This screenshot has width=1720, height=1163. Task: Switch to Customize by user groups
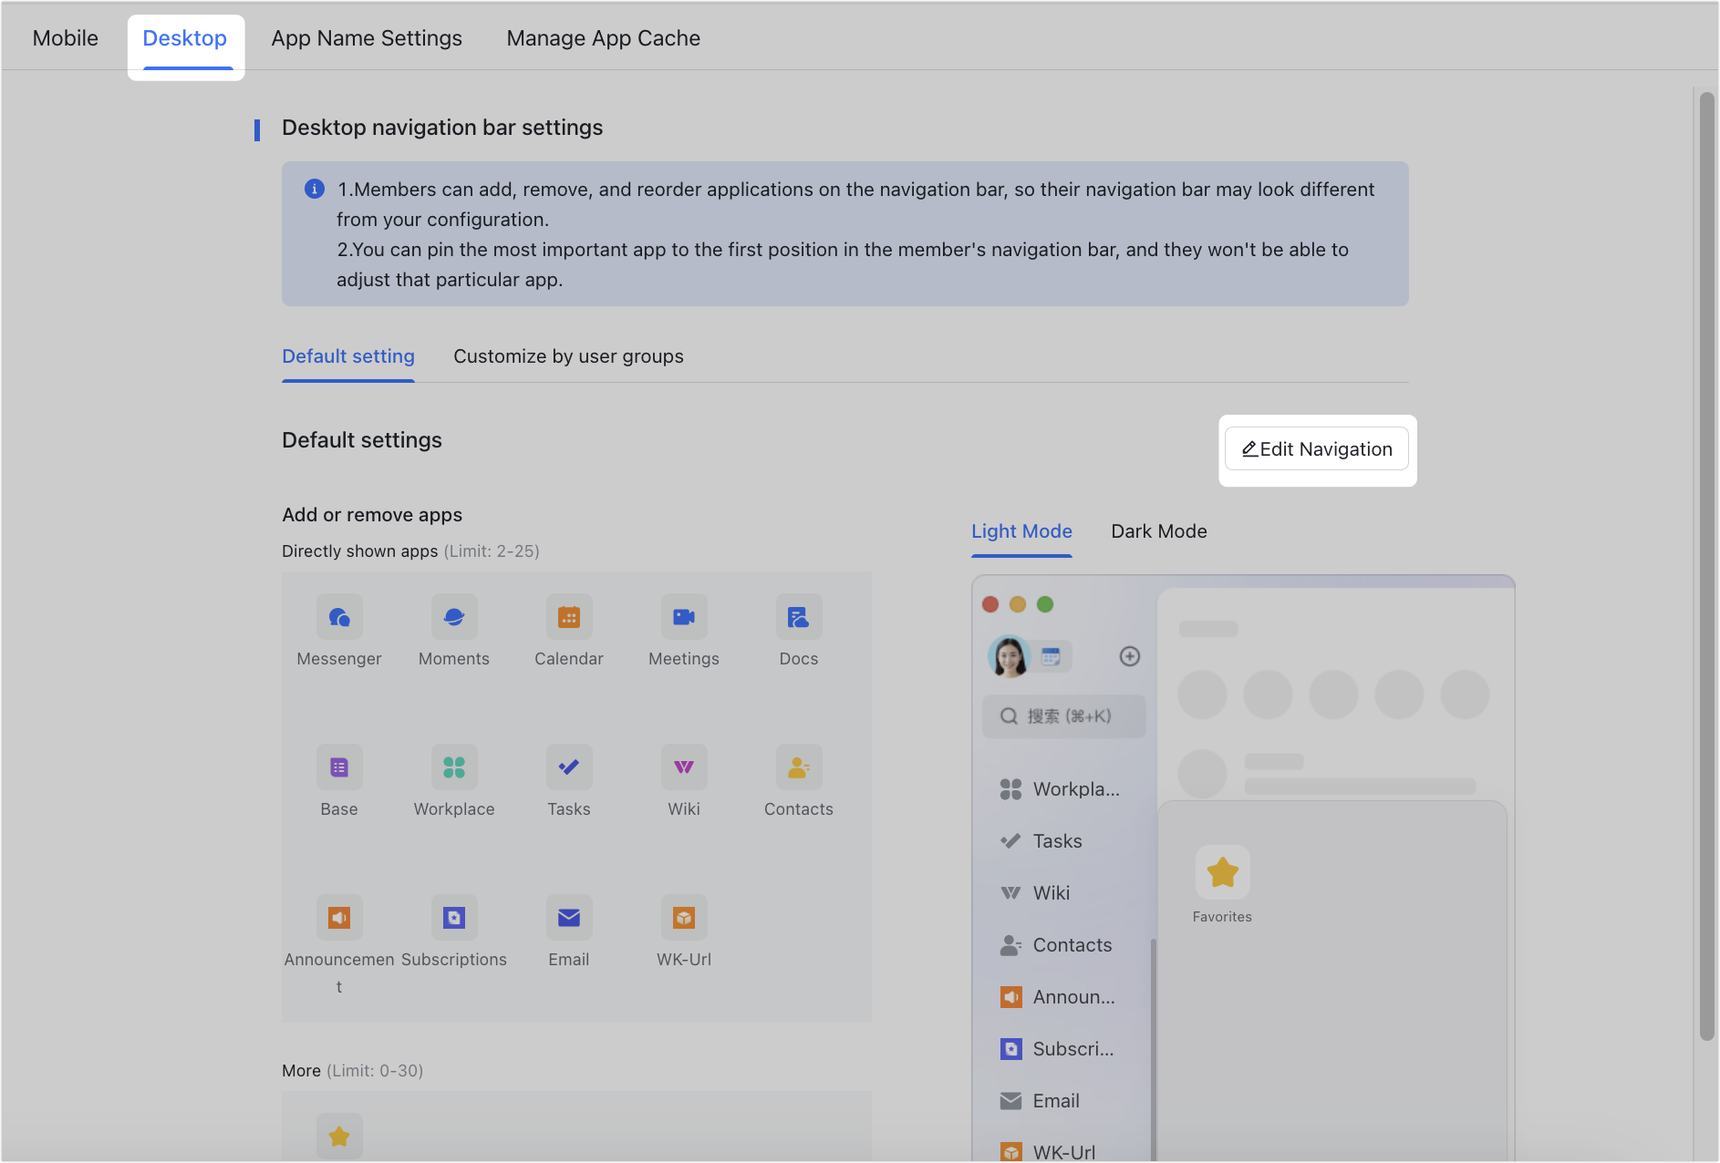point(568,356)
